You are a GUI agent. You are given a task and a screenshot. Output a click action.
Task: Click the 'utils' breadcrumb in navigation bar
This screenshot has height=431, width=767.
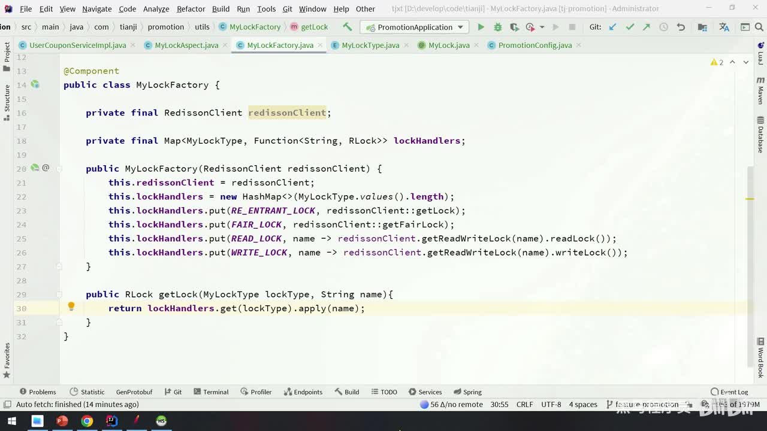203,27
